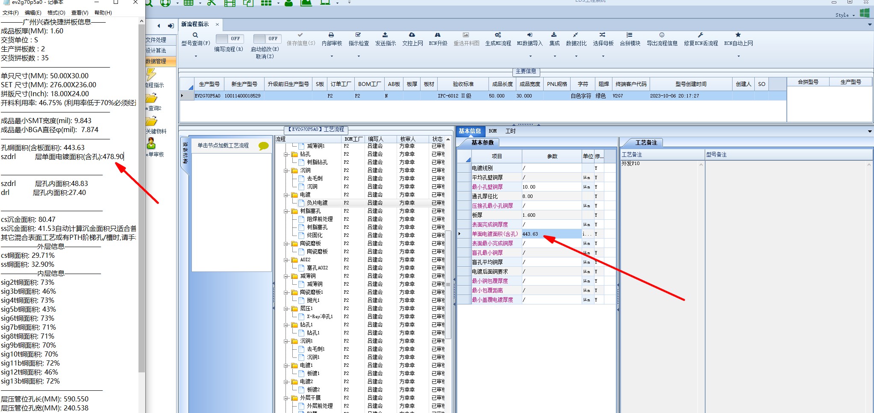Open the ECN自动上网 dropdown arrow
The image size is (874, 413).
(x=739, y=56)
